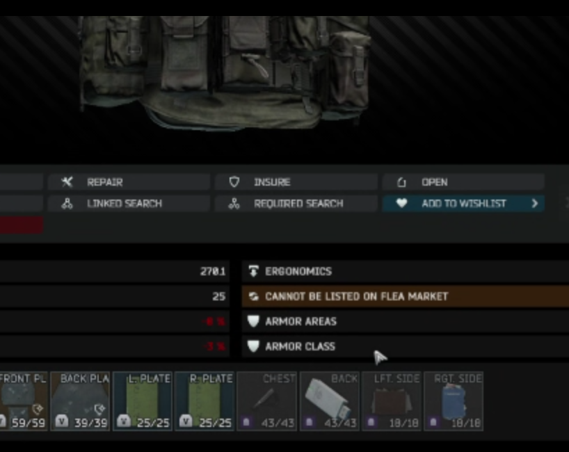Click the linked search nodes icon
Screen dimensions: 569x452
click(x=67, y=204)
